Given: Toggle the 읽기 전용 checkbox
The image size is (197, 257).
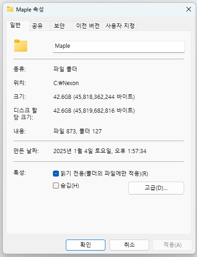Looking at the screenshot, I should (56, 174).
